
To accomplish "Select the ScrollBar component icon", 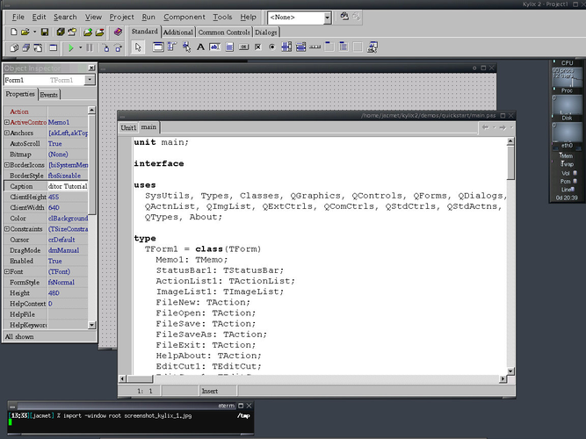I will pos(315,47).
